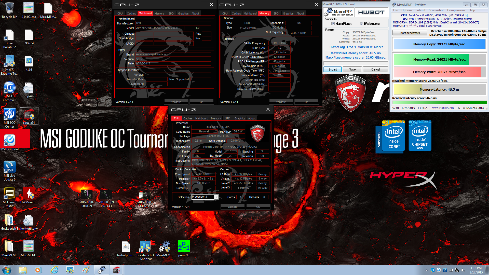Open the Mainboard tab in top-left CPU-Z
Image resolution: width=489 pixels, height=275 pixels.
(145, 13)
